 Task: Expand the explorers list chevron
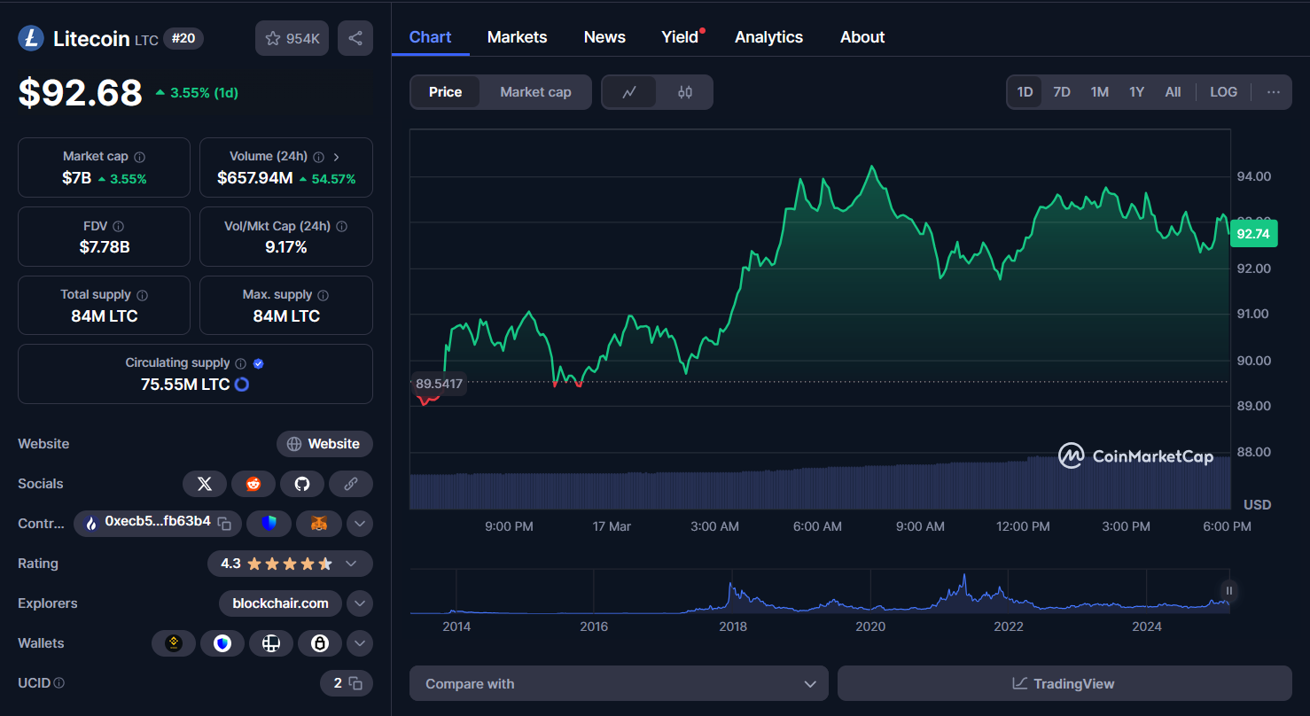359,603
